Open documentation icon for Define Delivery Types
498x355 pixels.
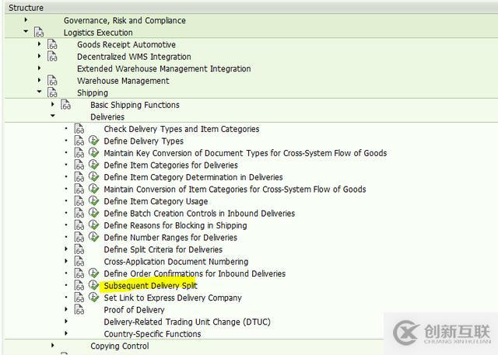(79, 141)
